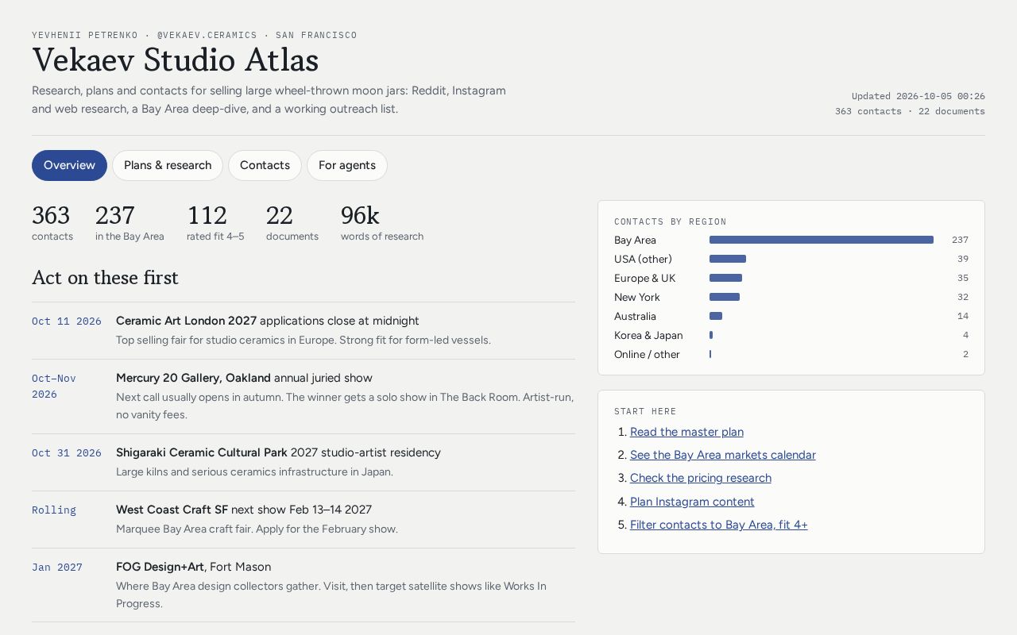Click the Ceramic Art London 2027 entry

304,330
